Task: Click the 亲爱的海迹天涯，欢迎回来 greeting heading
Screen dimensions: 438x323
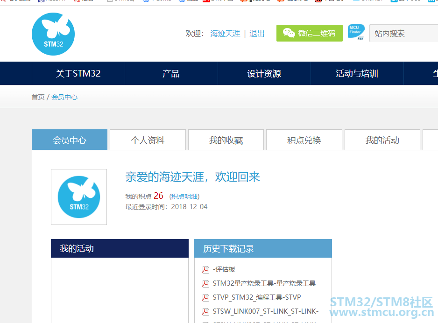Action: [x=193, y=177]
